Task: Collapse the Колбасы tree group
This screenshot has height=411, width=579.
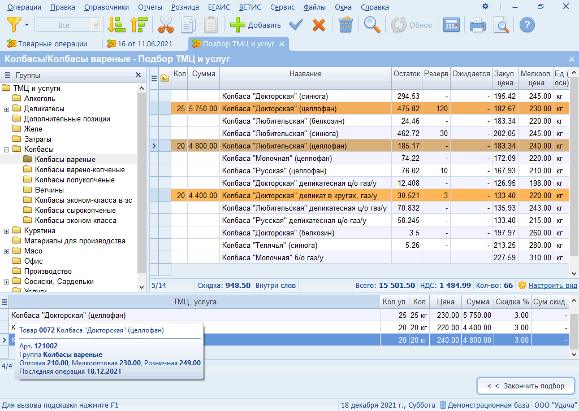Action: [6, 150]
